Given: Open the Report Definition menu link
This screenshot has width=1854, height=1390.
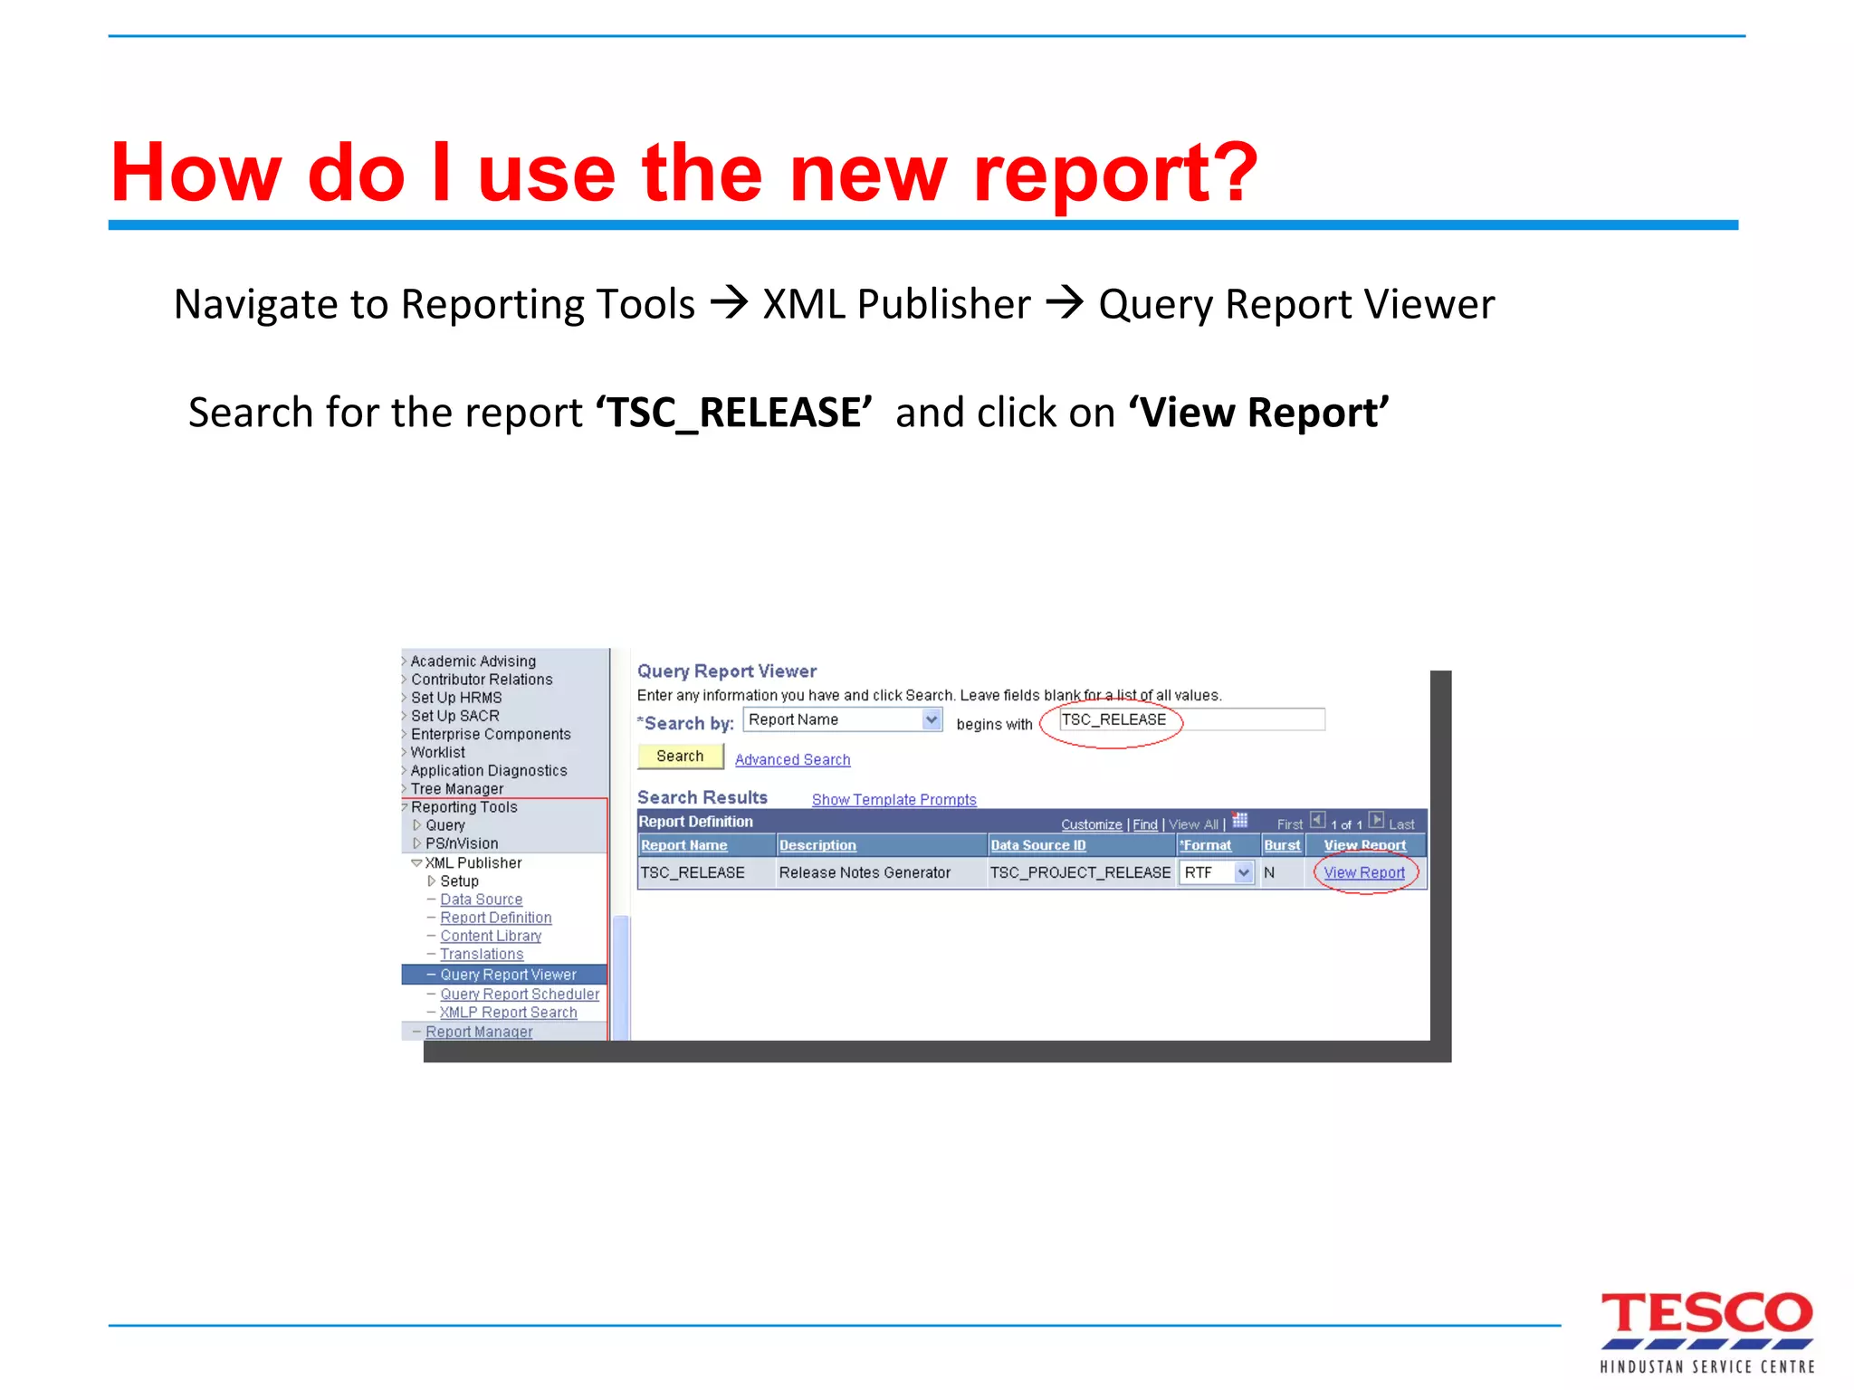Looking at the screenshot, I should [x=496, y=918].
